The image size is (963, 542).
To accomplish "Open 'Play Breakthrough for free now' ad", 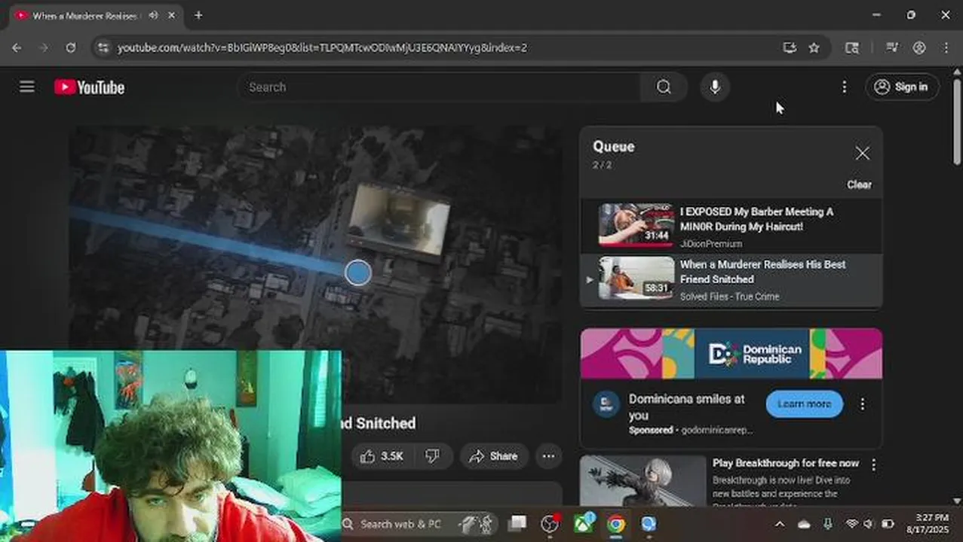I will coord(785,463).
